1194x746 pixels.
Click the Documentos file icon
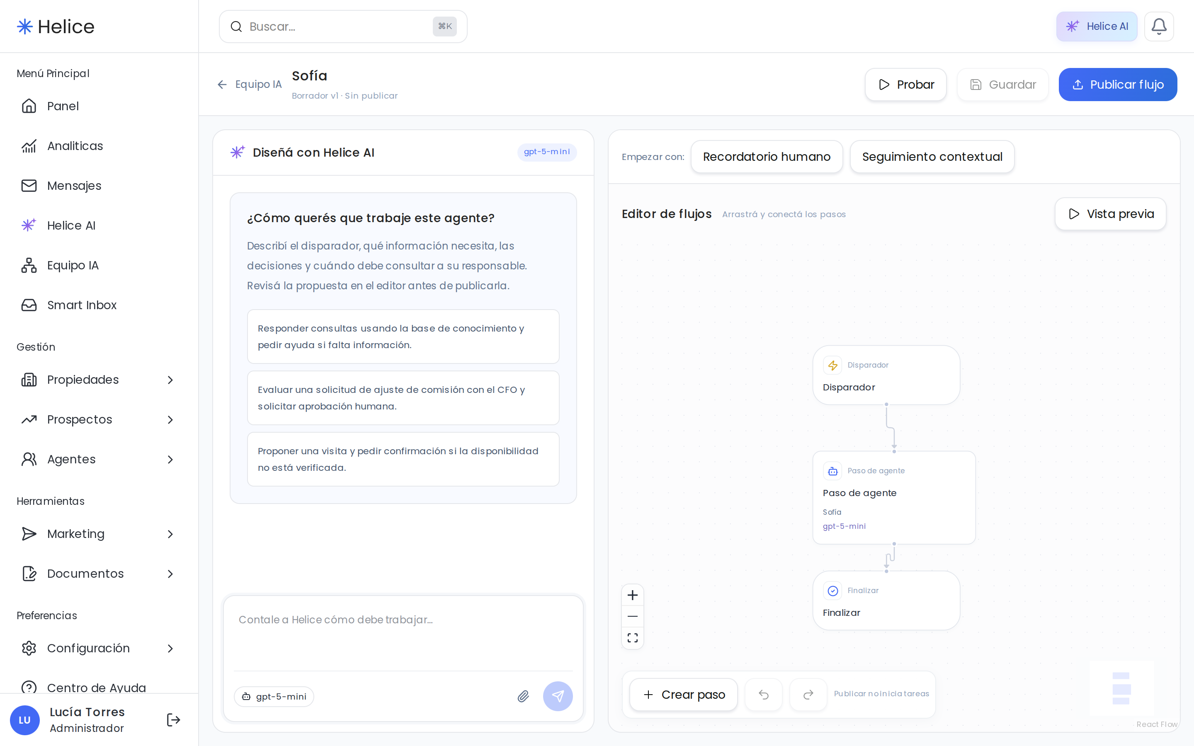[x=29, y=574]
